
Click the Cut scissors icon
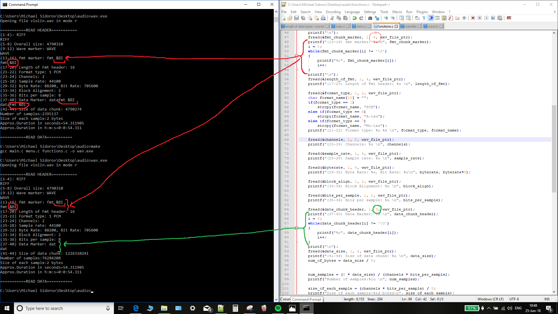click(x=332, y=18)
